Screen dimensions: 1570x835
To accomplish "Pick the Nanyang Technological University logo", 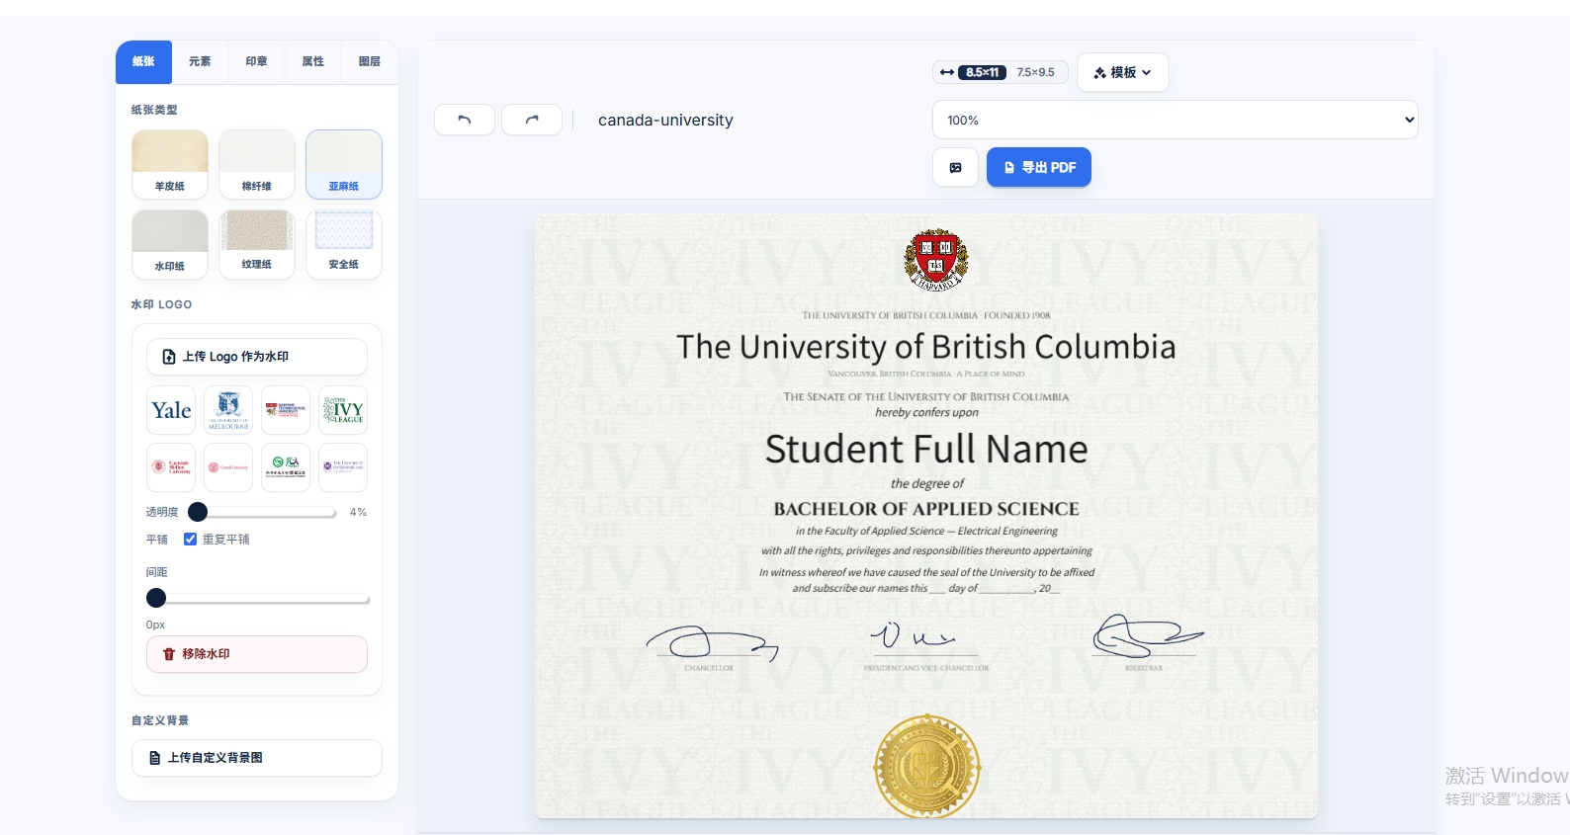I will point(286,410).
